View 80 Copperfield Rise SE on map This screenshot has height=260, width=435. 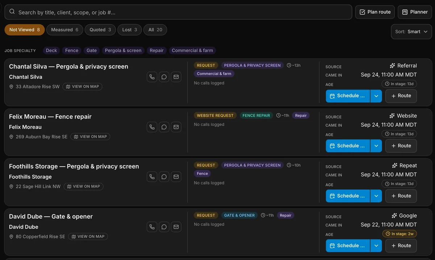[x=88, y=237]
